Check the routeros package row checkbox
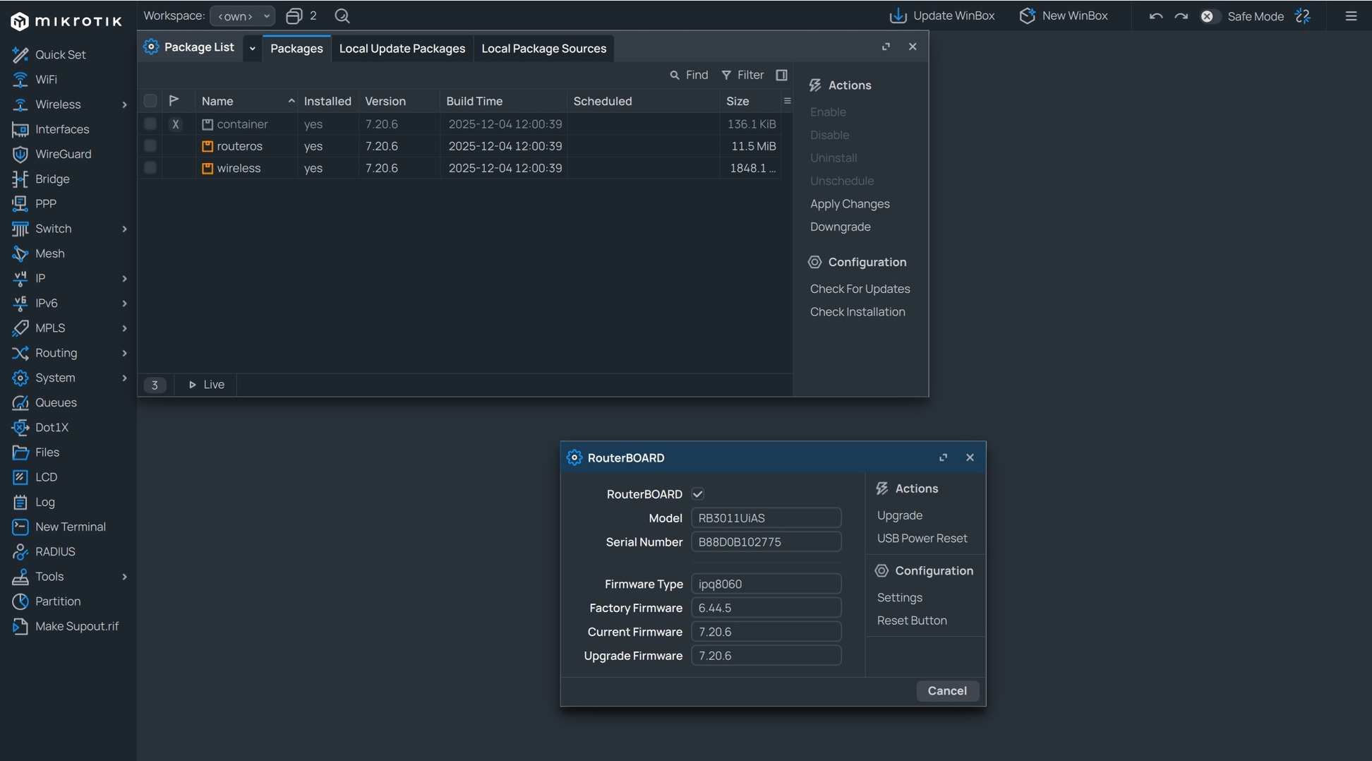 click(150, 146)
